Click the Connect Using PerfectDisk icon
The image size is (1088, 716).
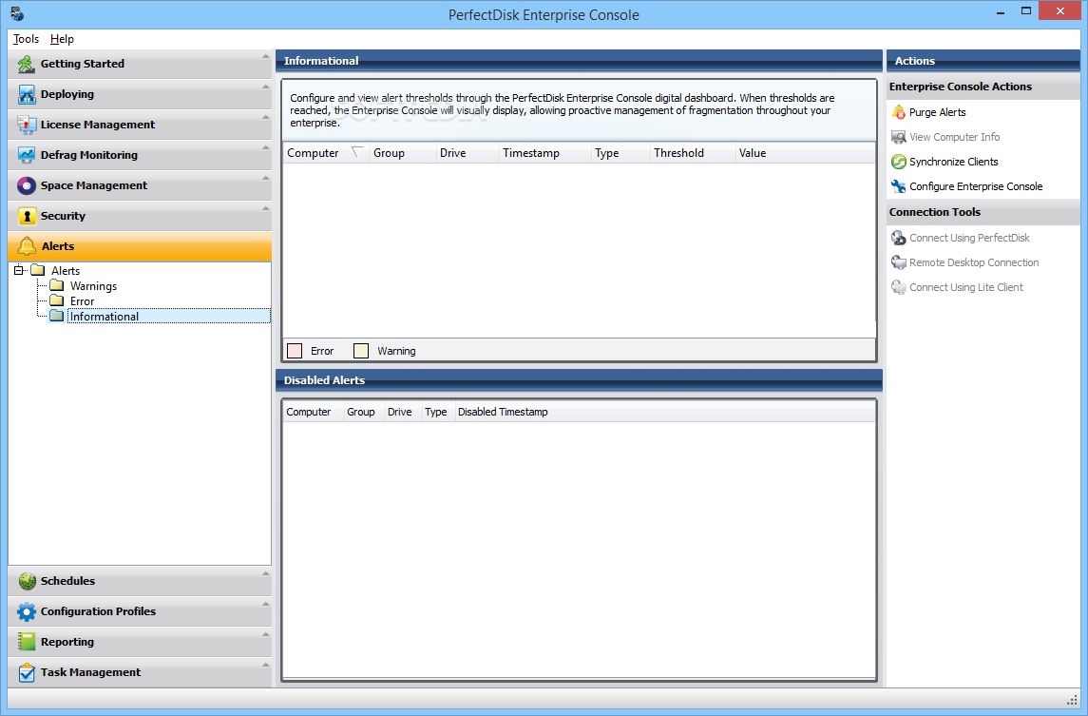899,238
